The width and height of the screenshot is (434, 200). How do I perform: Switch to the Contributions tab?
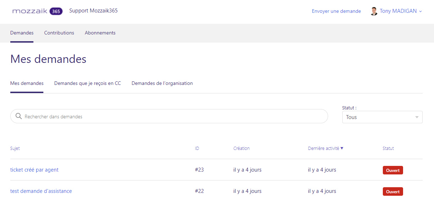click(59, 33)
